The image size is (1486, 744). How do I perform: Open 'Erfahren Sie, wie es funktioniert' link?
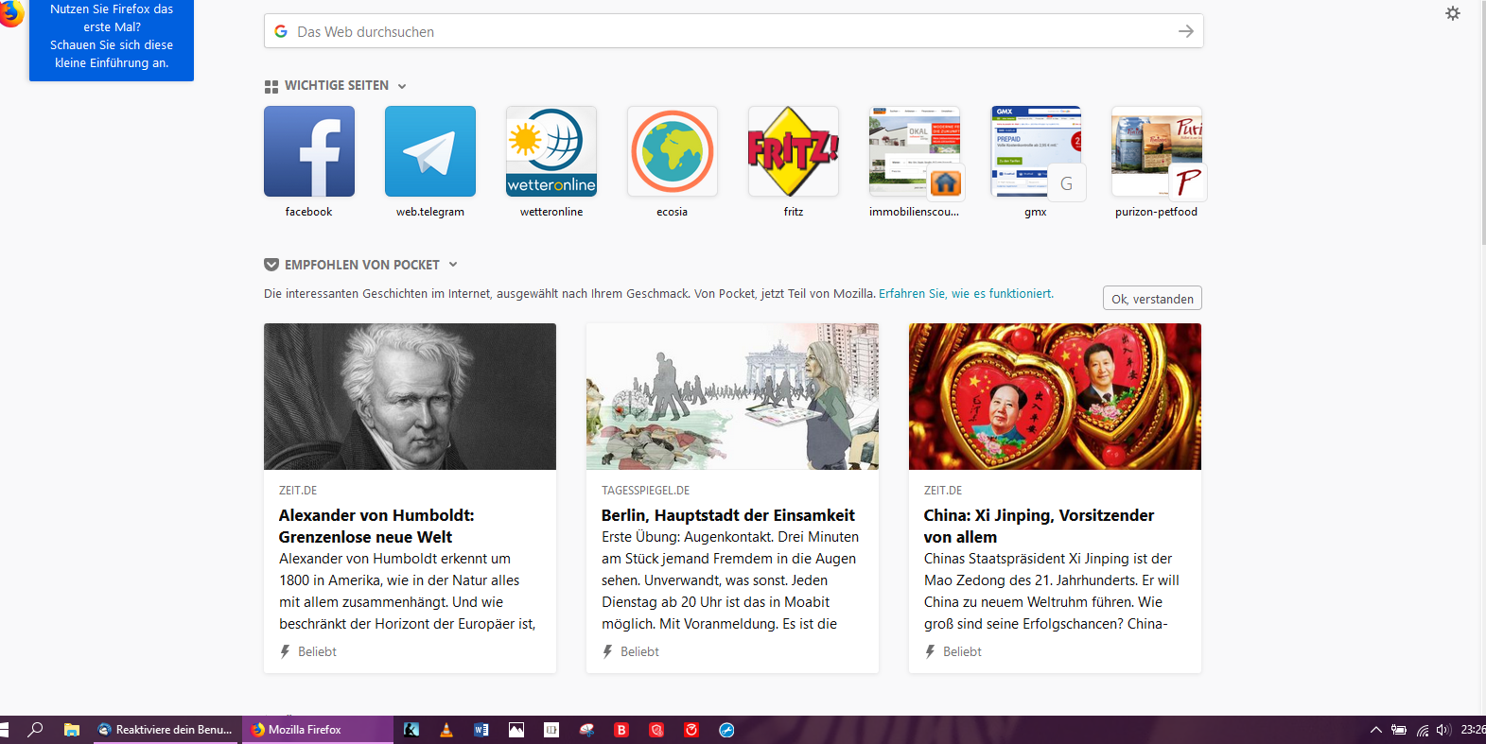pos(965,294)
